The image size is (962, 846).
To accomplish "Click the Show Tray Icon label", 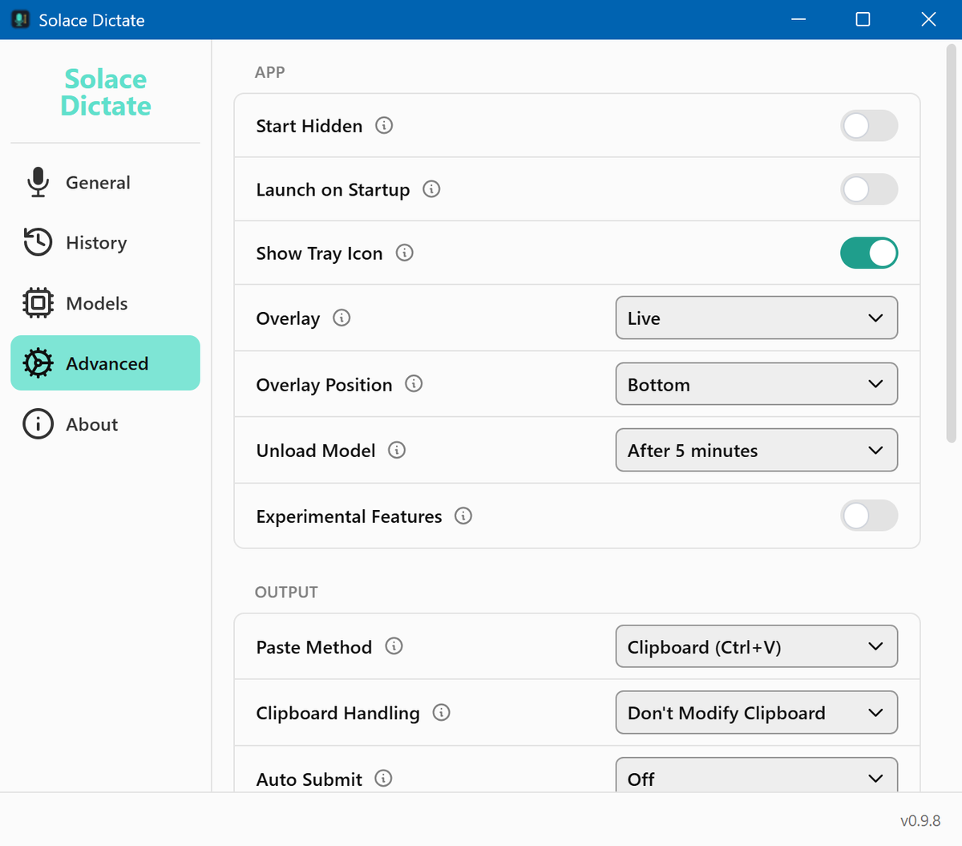I will click(319, 253).
